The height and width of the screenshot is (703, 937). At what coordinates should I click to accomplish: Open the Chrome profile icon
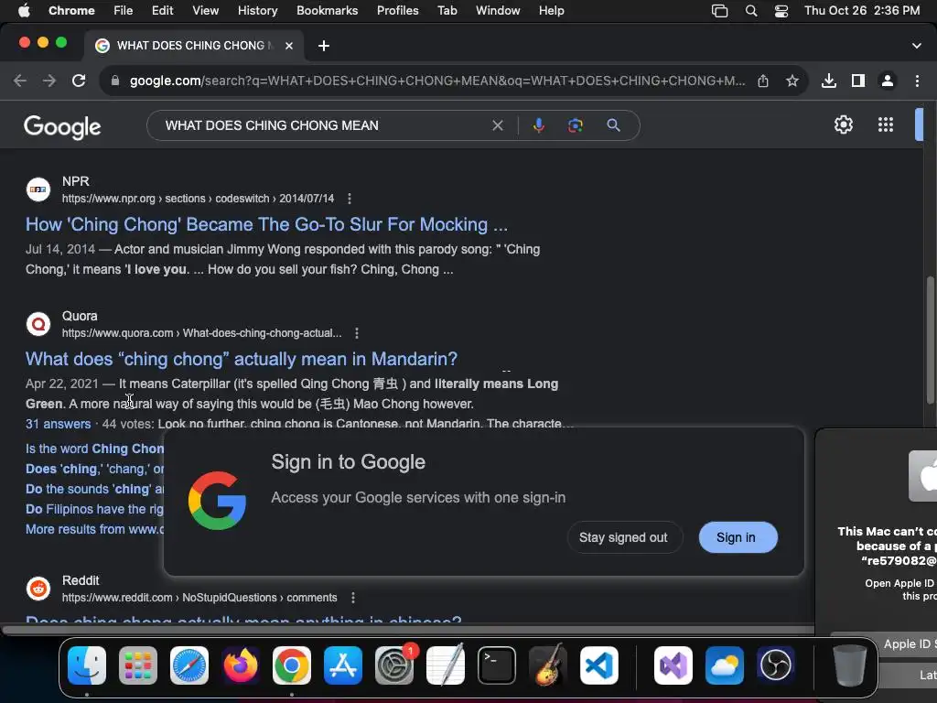click(x=888, y=81)
